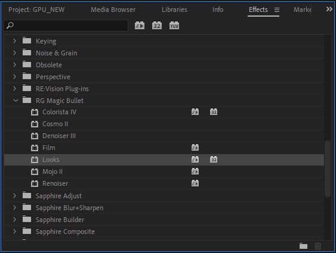Screen dimensions: 336x253
Task: Click the Mojo II effect icon
Action: coord(35,171)
